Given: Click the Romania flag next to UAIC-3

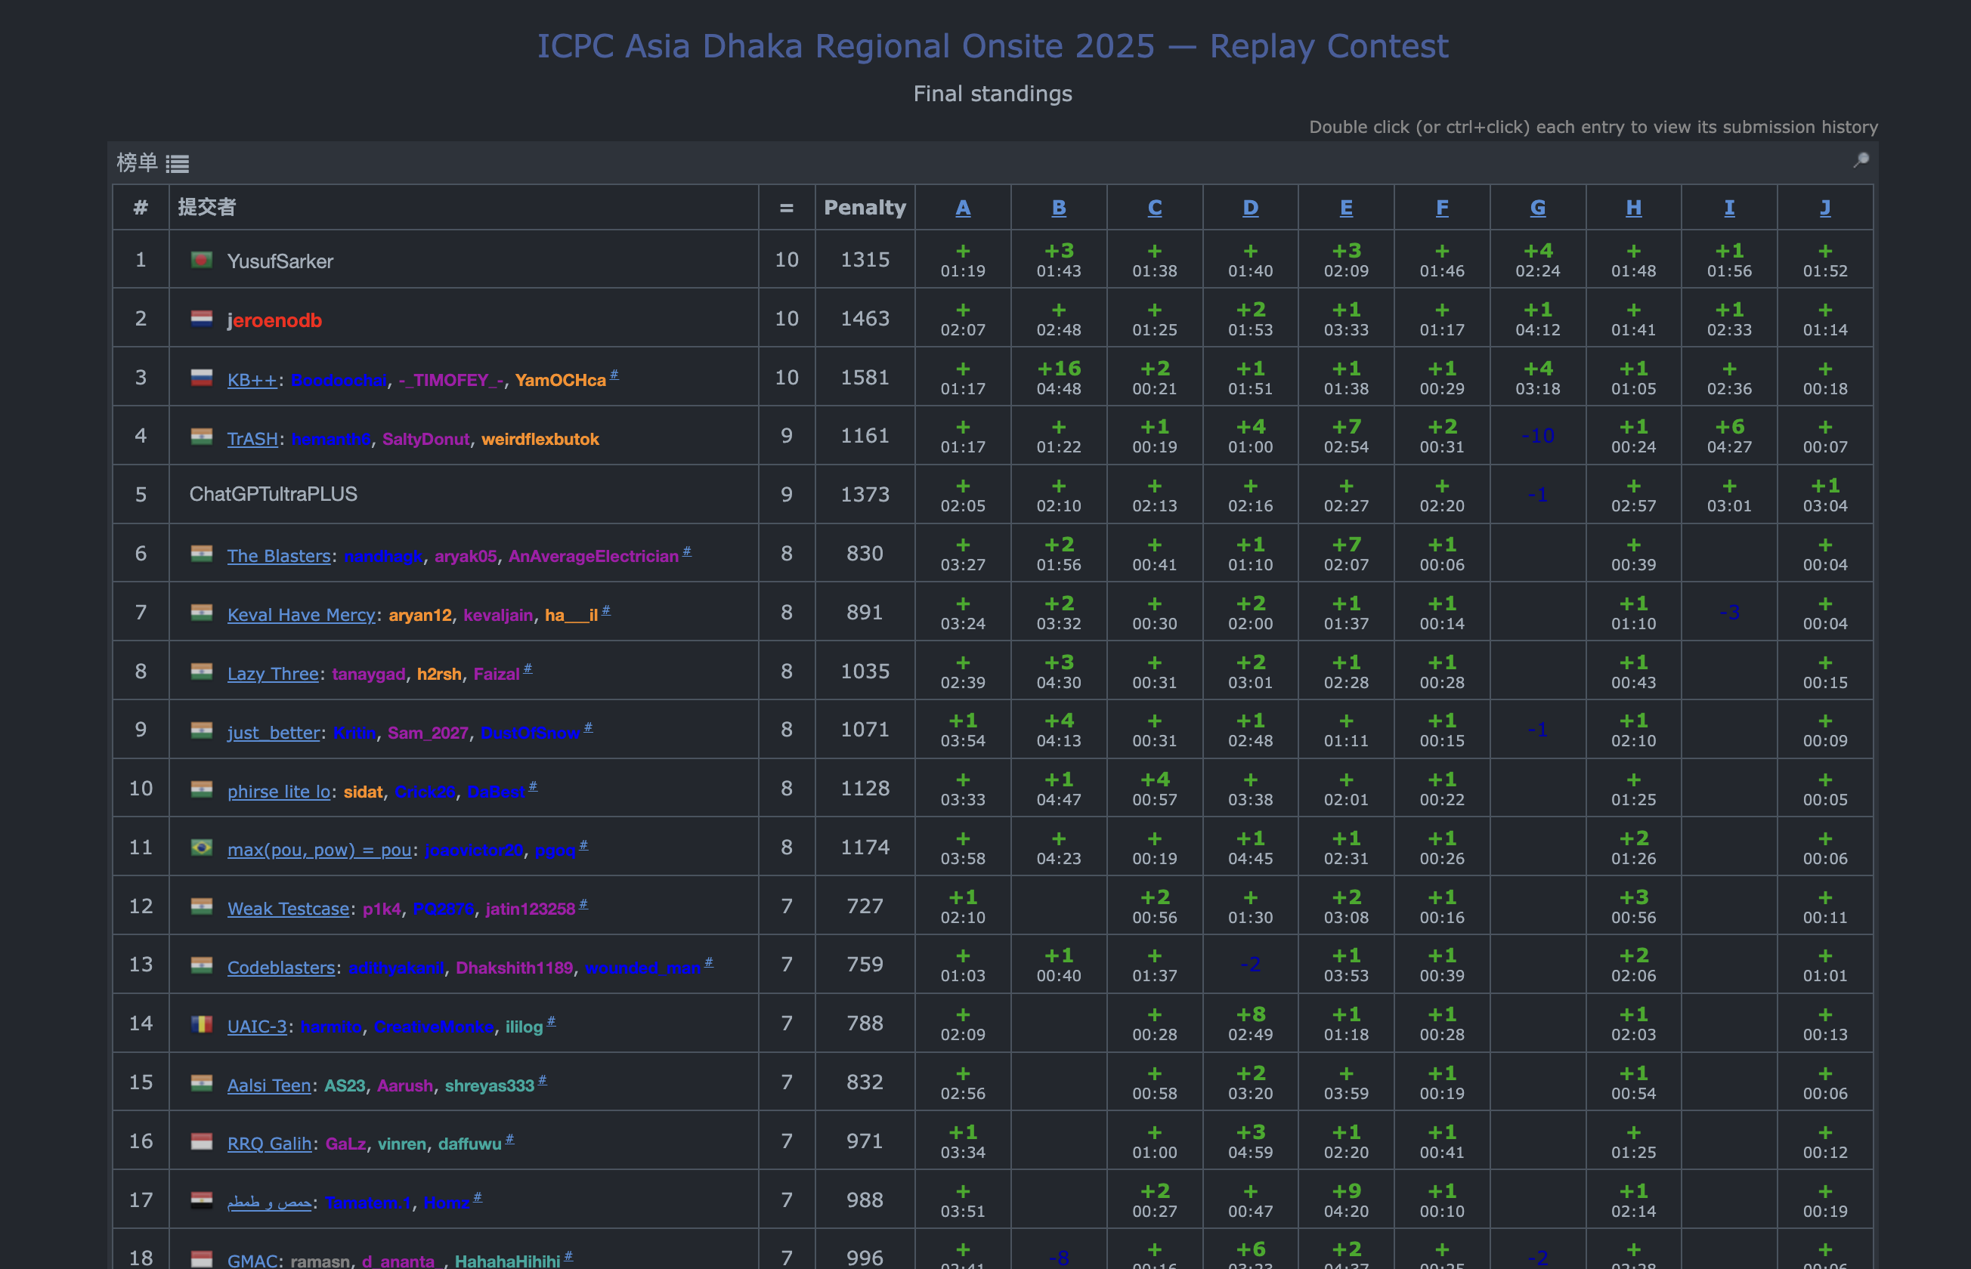Looking at the screenshot, I should point(202,1024).
